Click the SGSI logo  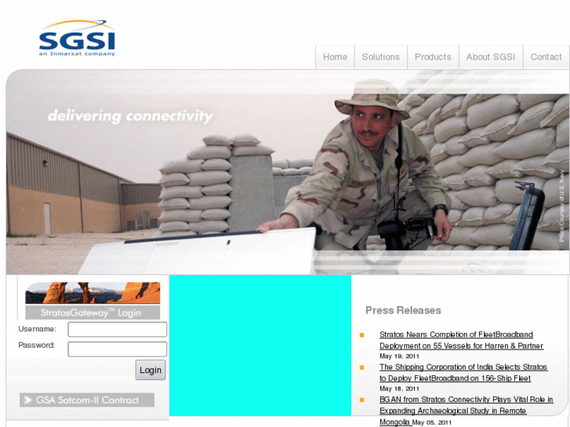tap(77, 38)
